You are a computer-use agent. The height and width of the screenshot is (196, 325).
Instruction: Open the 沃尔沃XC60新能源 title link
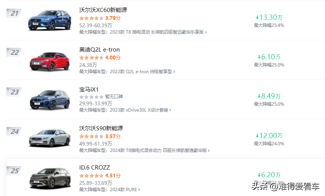pos(103,10)
